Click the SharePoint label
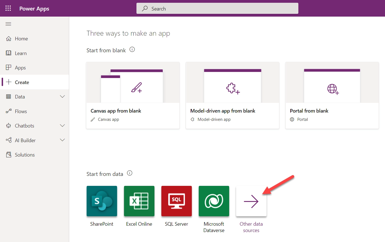385x242 pixels. coord(102,224)
